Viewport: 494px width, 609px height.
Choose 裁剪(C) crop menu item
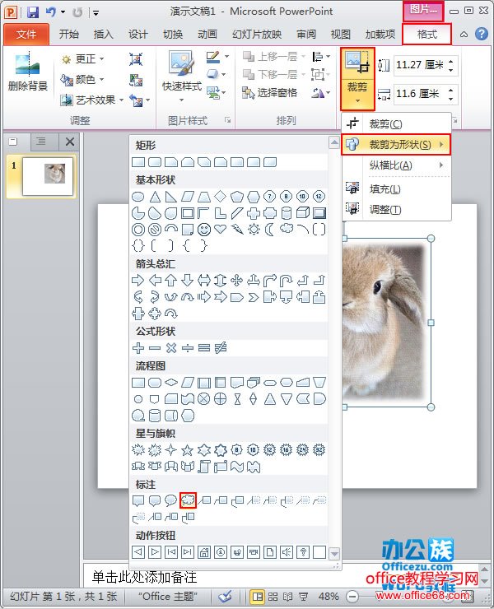(396, 124)
